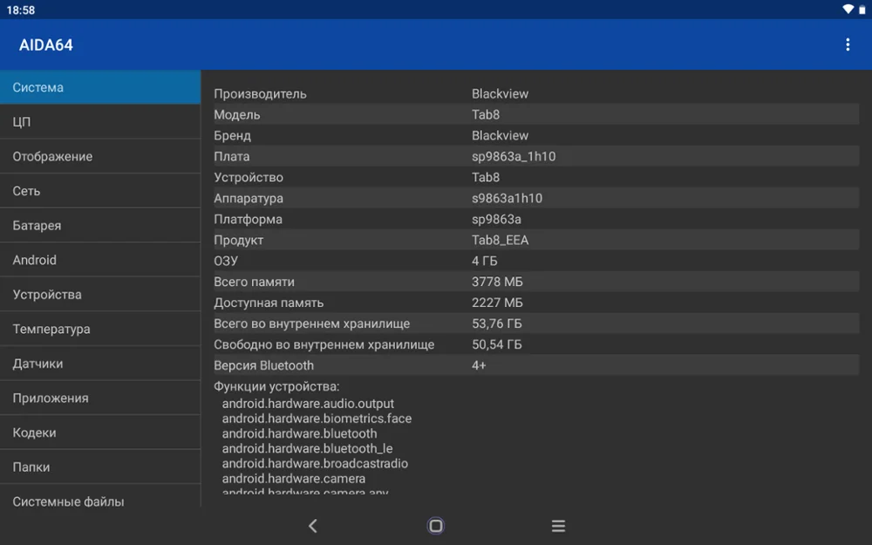Open the Приложения section
872x545 pixels.
(100, 398)
